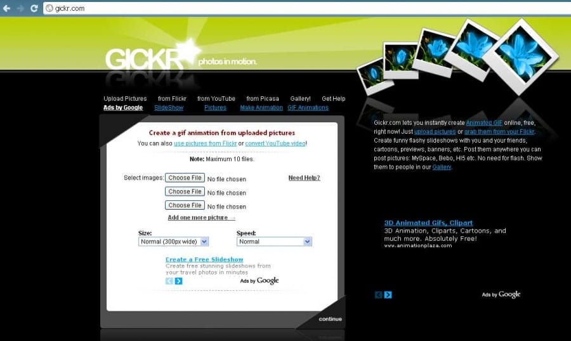Click the browser back arrow

point(6,8)
